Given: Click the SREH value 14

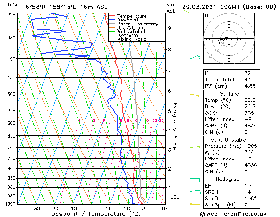Looking at the screenshot, I should (x=248, y=192).
